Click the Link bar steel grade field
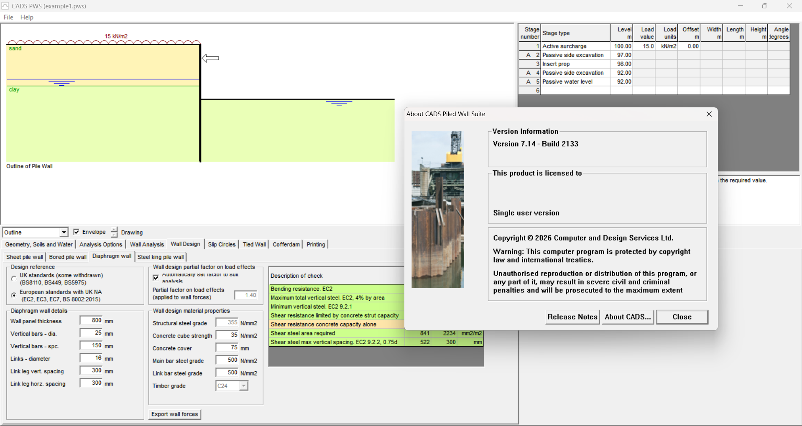This screenshot has width=802, height=426. 227,373
